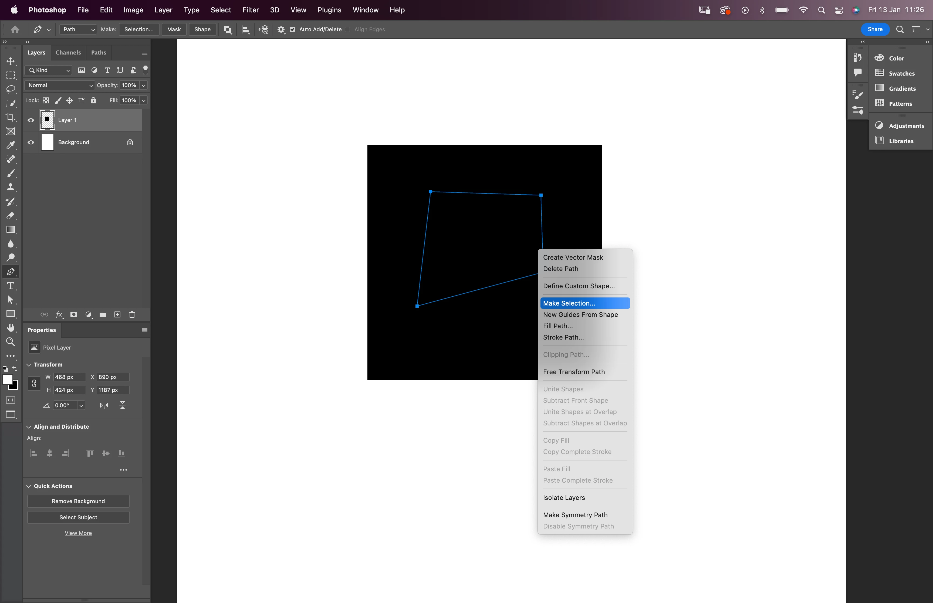Viewport: 933px width, 603px height.
Task: Click the View More link
Action: coord(78,533)
